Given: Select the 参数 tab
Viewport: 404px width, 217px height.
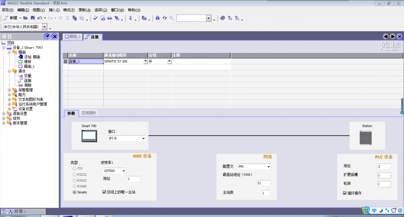Looking at the screenshot, I should coord(71,113).
